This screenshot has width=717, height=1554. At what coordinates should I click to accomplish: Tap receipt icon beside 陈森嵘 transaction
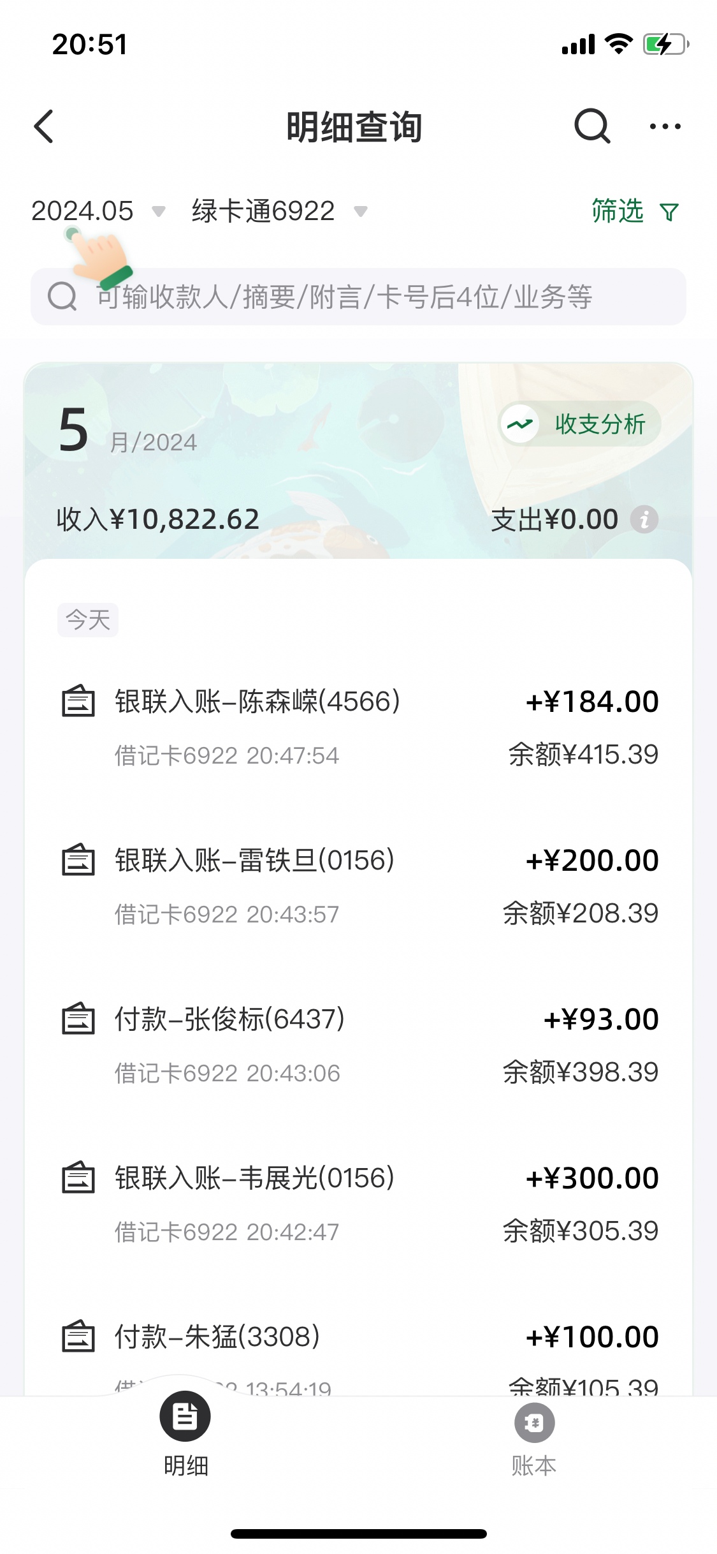pos(78,701)
